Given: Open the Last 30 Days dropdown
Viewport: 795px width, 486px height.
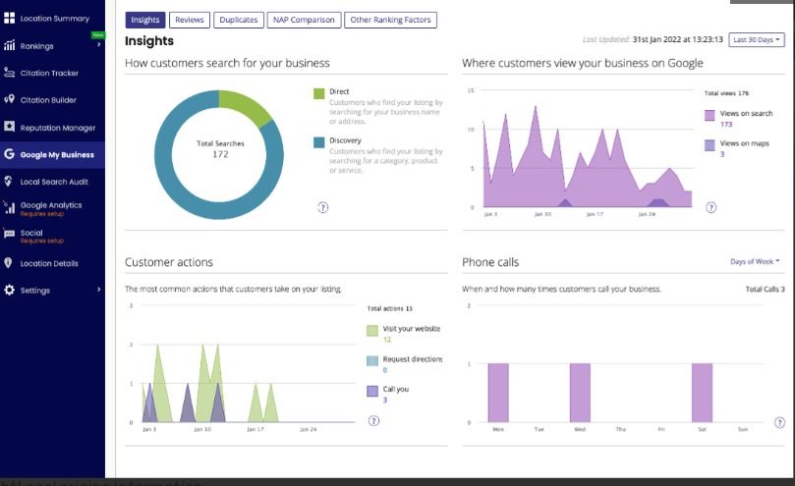Looking at the screenshot, I should [x=757, y=39].
